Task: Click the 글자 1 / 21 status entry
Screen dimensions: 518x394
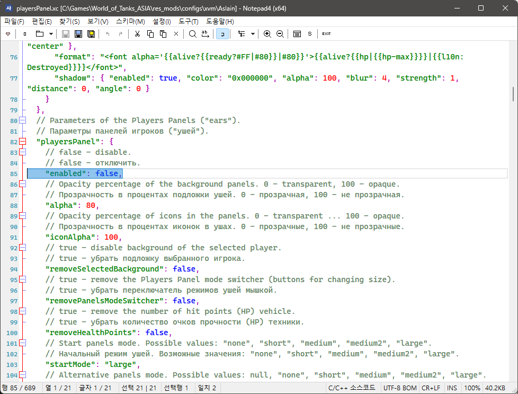Action: [x=95, y=388]
